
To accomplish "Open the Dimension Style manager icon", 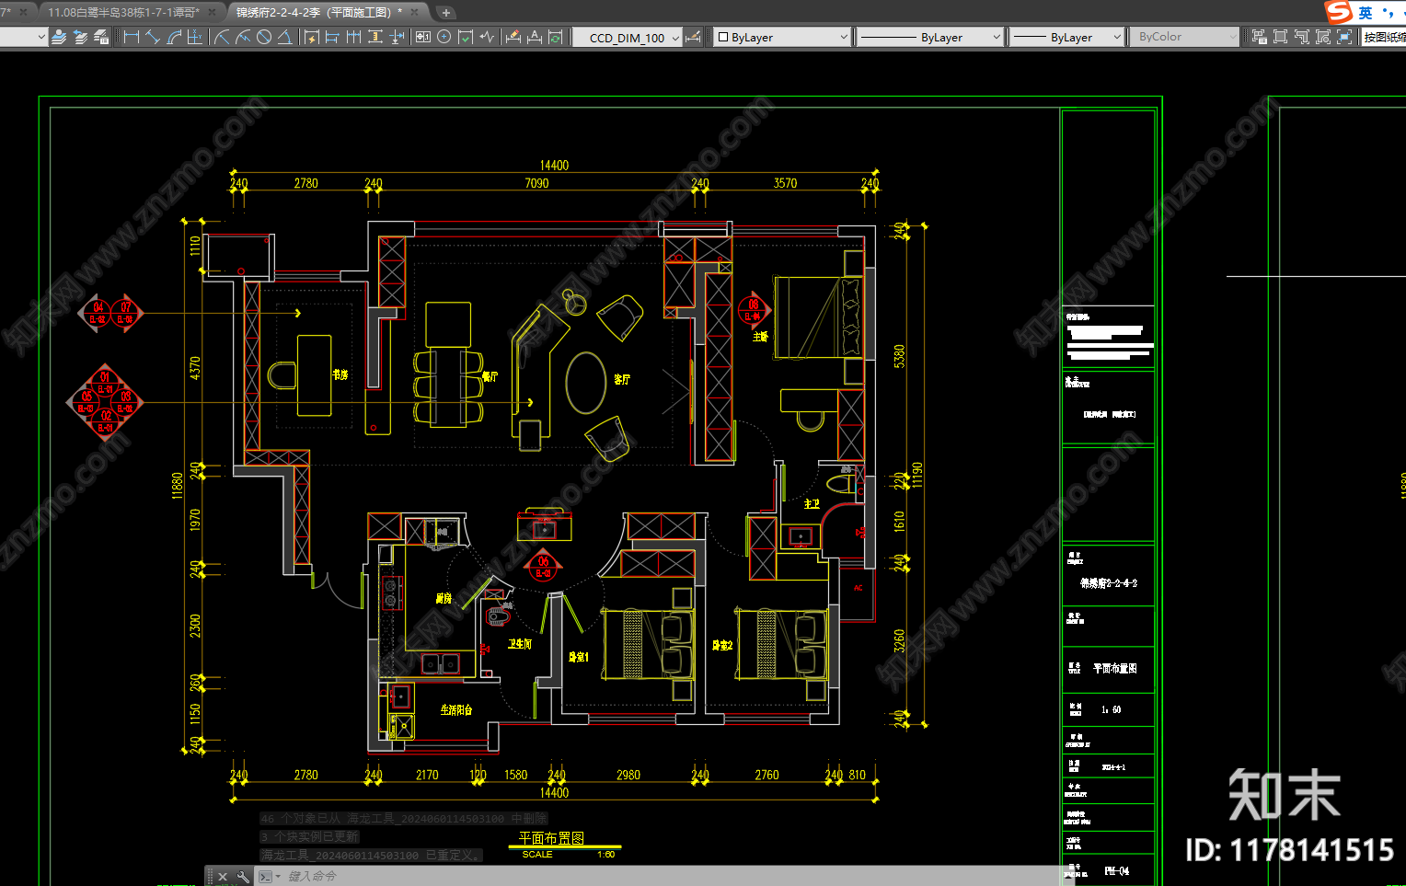I will [694, 37].
